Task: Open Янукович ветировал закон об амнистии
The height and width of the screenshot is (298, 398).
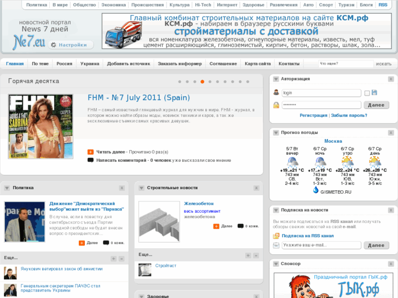Action: [62, 269]
